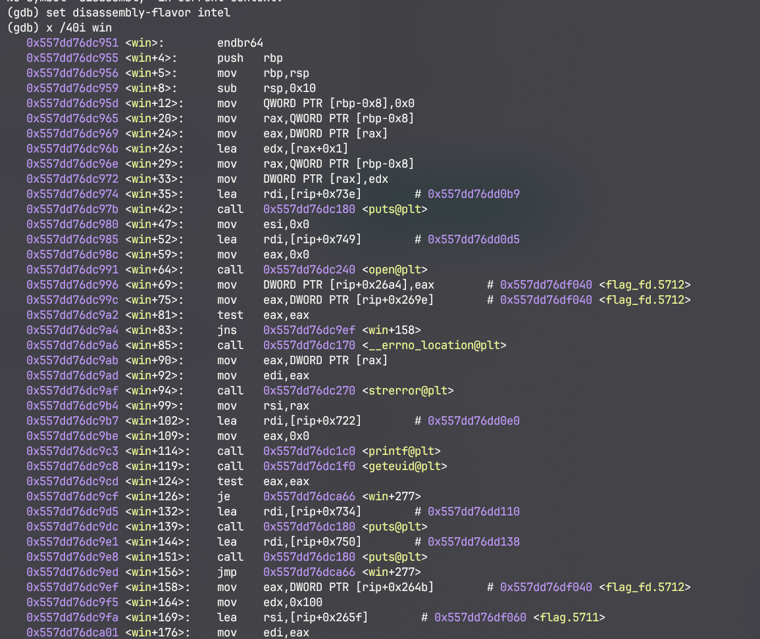Click the geteuid@plt call target
The image size is (760, 639).
405,466
